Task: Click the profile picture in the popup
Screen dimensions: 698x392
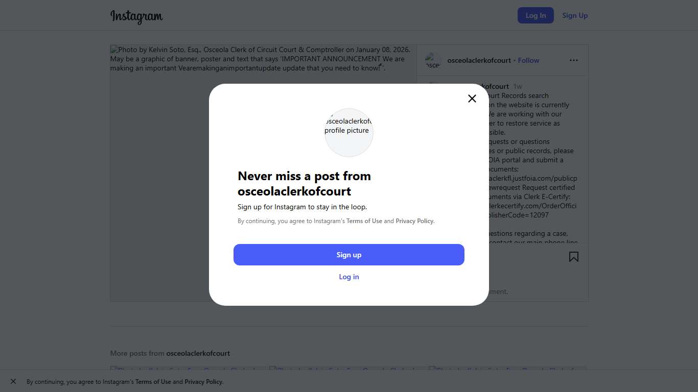Action: point(349,132)
